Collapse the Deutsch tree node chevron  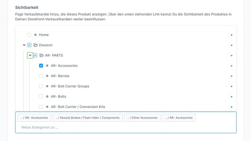coord(24,45)
